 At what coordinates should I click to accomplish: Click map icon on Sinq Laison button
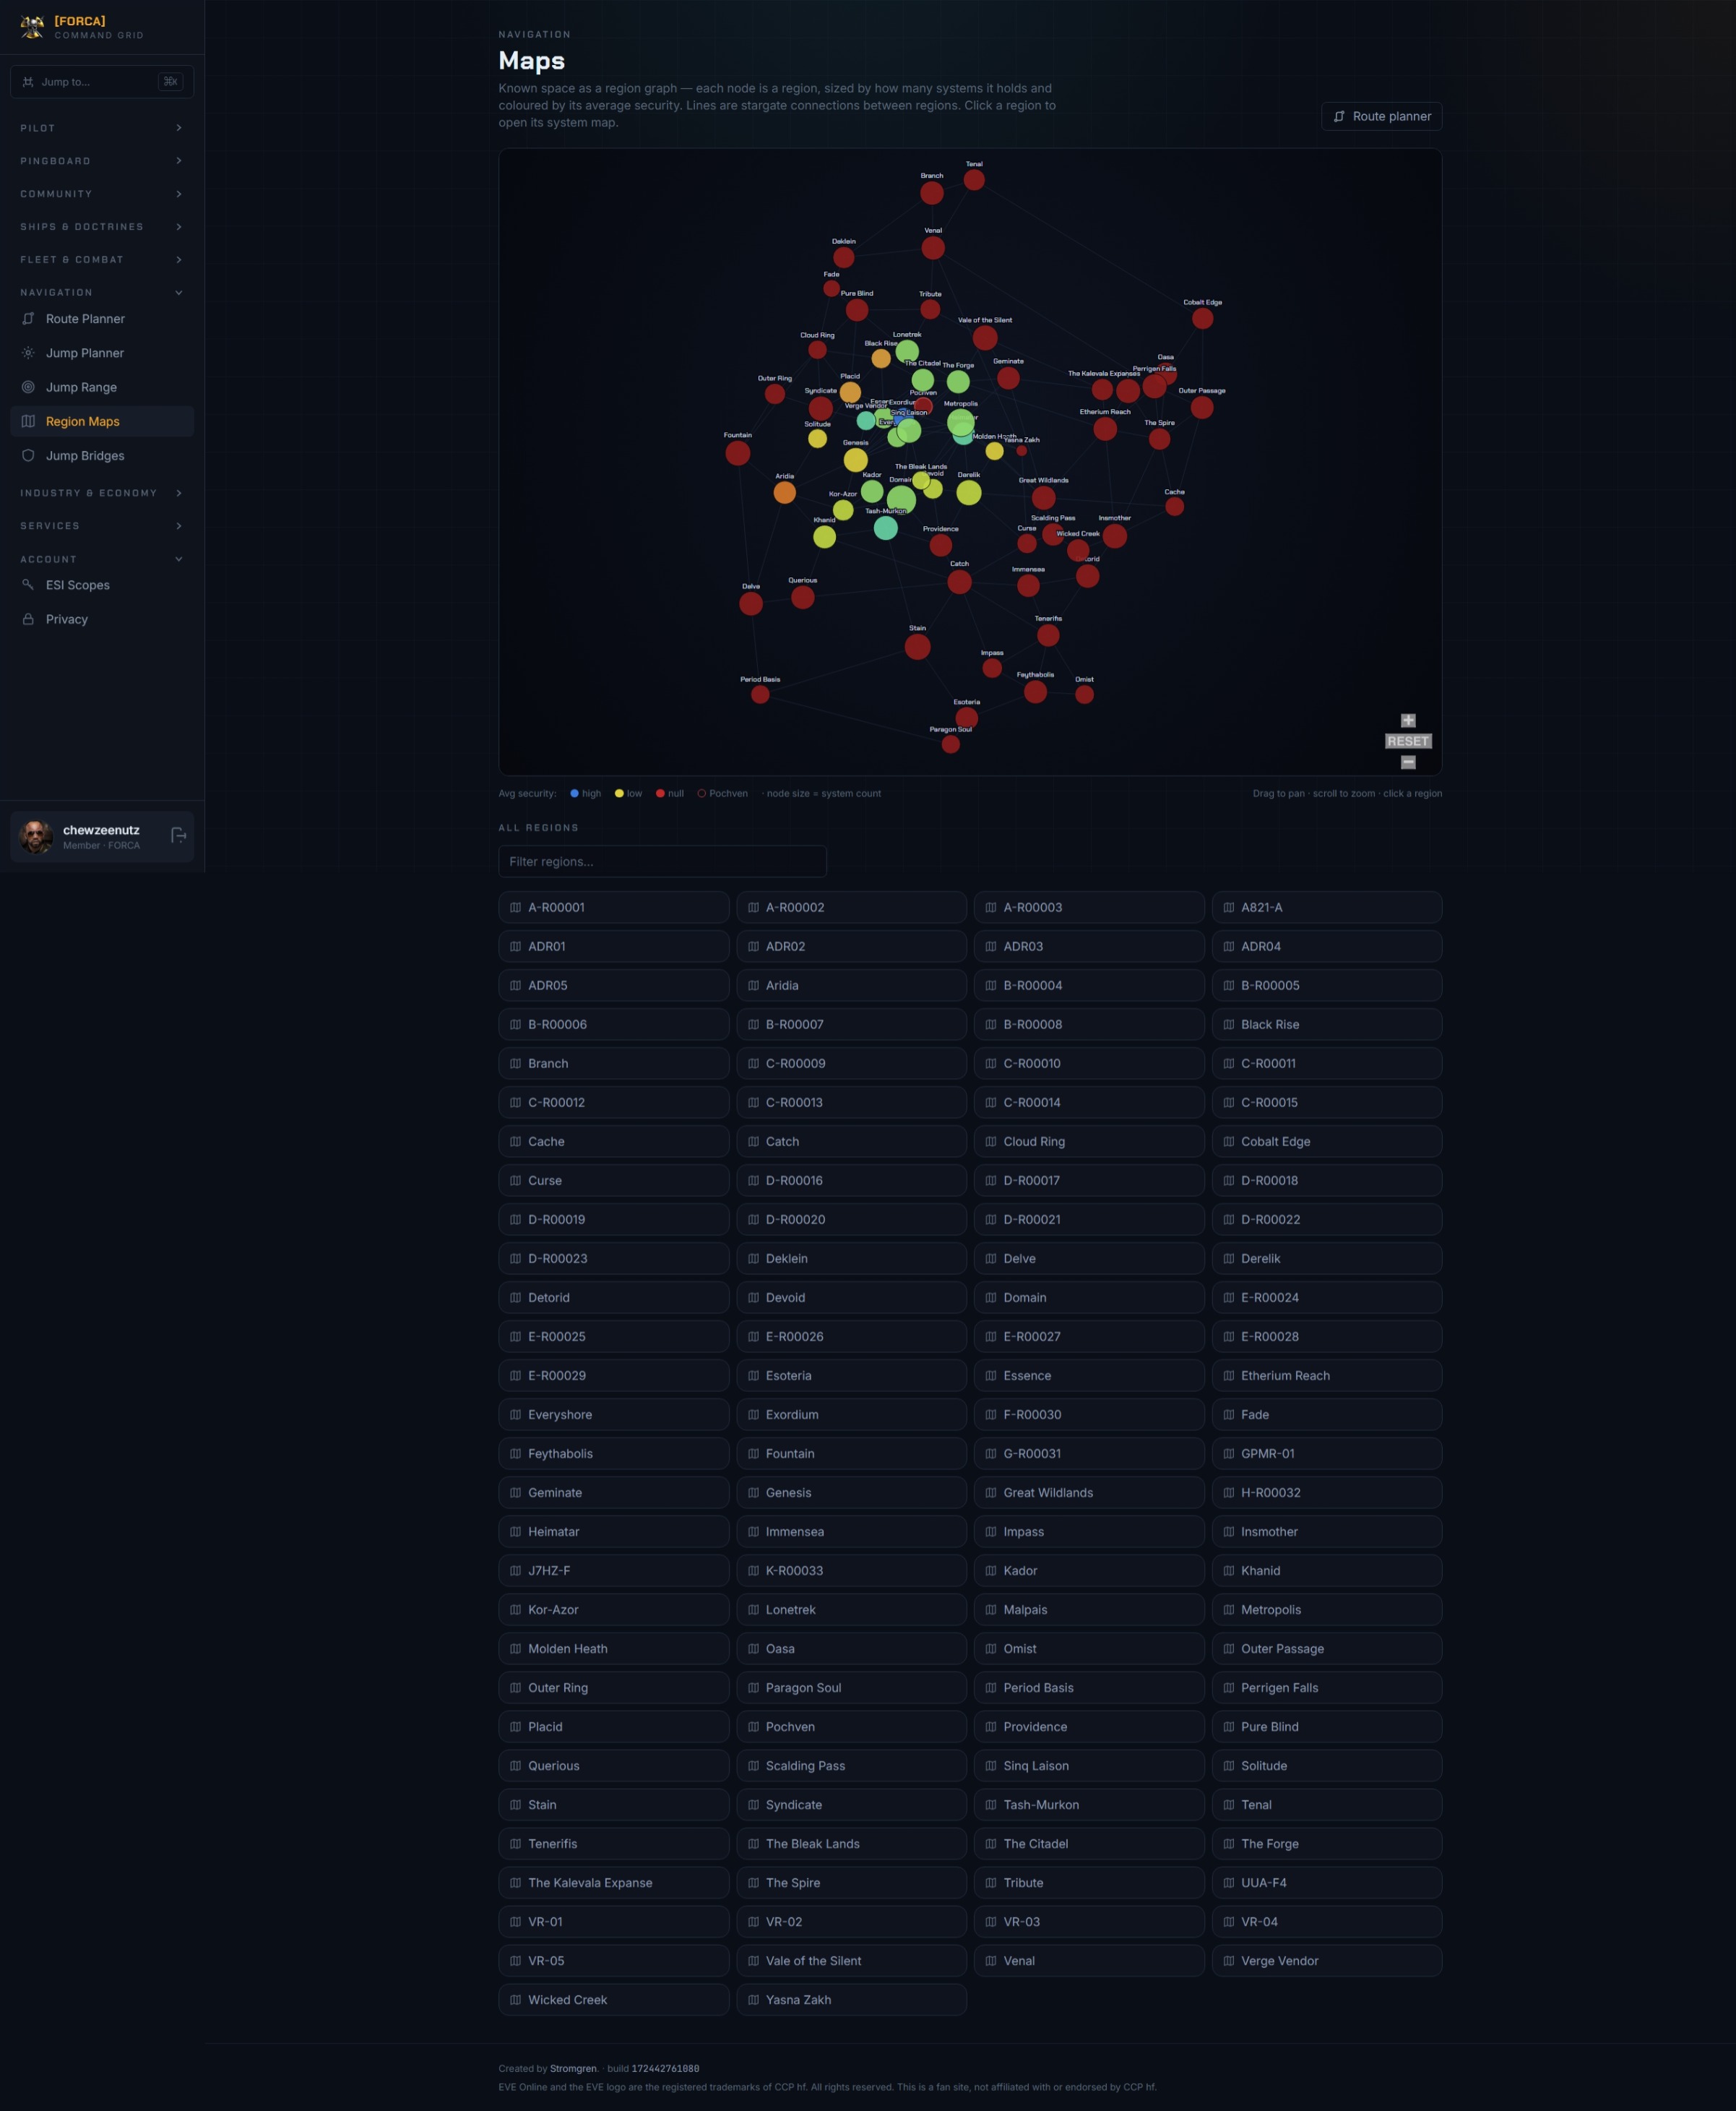[x=991, y=1766]
